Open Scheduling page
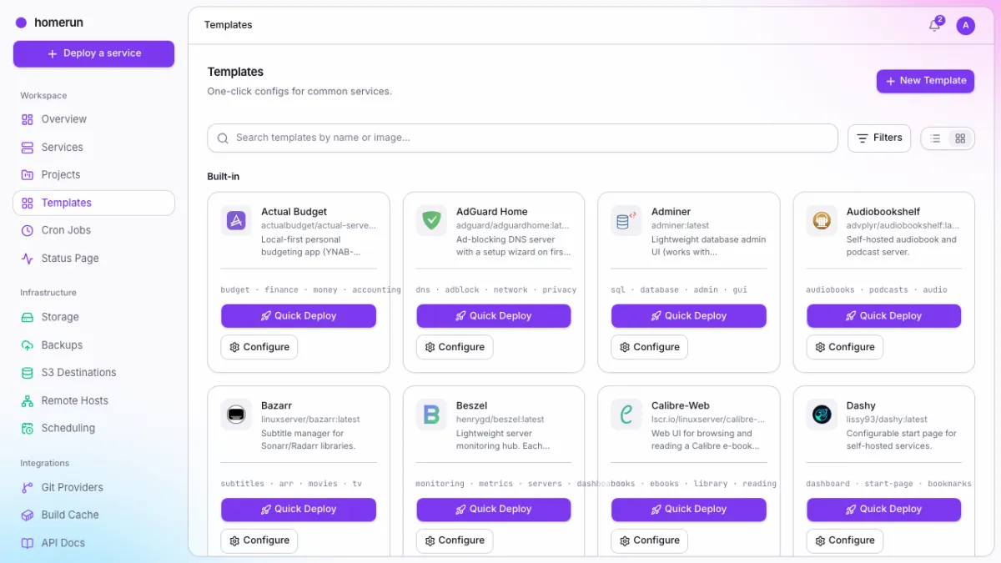Image resolution: width=1001 pixels, height=563 pixels. click(x=93, y=428)
